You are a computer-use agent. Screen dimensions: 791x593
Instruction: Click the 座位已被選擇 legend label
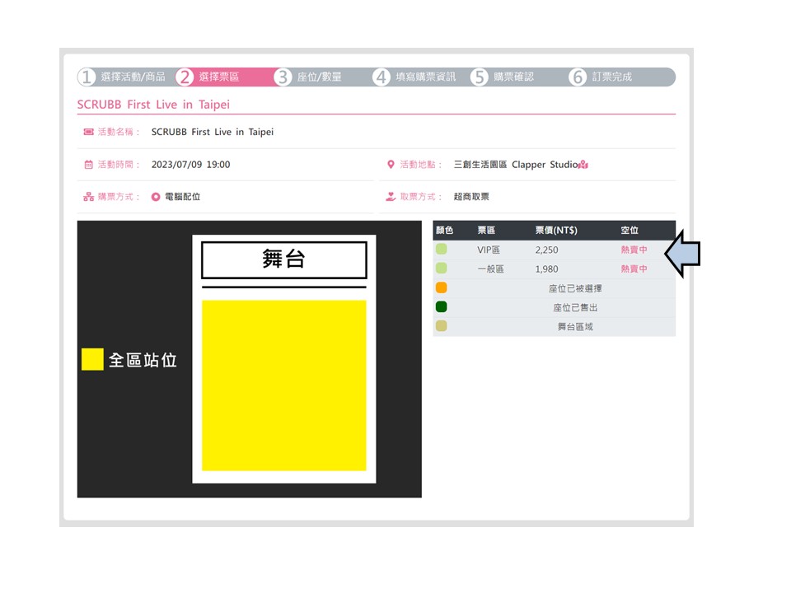tap(574, 288)
